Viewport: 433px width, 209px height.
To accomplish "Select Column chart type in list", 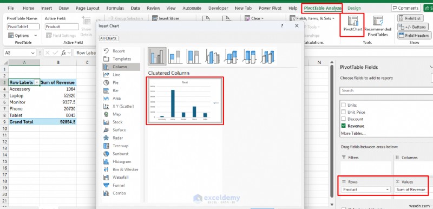I will point(121,67).
